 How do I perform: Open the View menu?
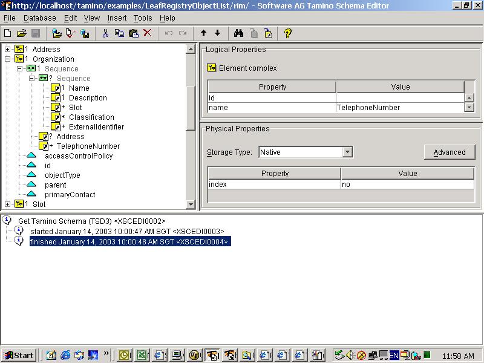click(92, 18)
